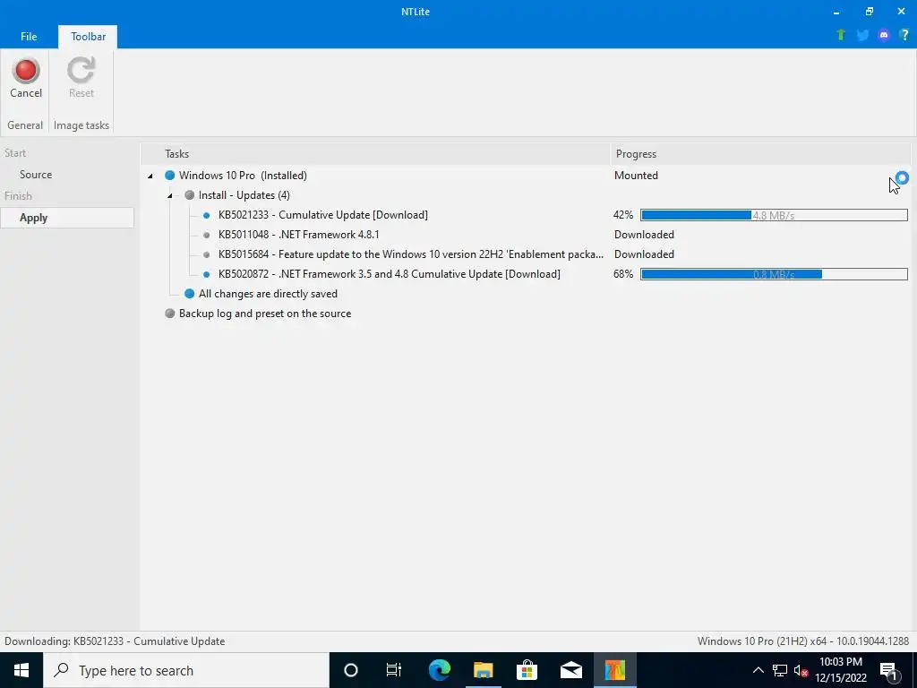Open Mail app from taskbar
This screenshot has width=917, height=688.
tap(570, 670)
